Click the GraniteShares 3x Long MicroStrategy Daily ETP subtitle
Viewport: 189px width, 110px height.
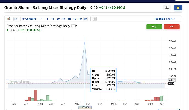[42, 26]
